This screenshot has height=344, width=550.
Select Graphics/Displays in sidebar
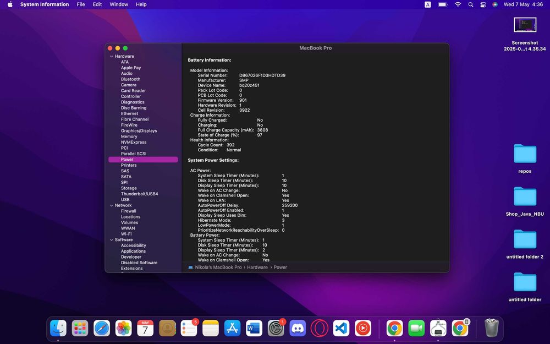coord(139,131)
